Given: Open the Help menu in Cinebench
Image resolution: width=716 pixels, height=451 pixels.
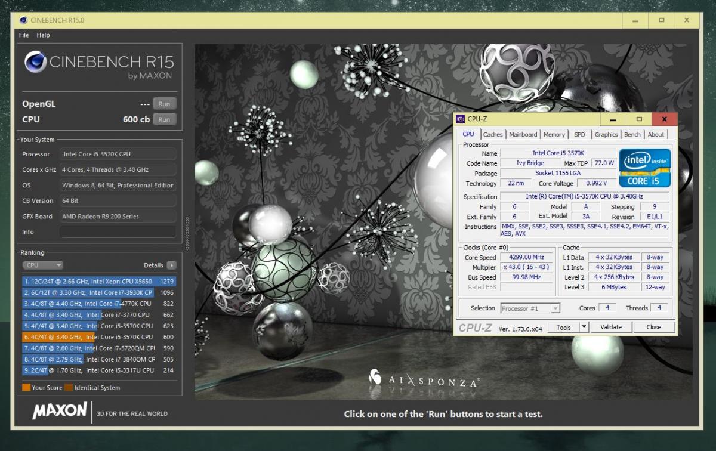Looking at the screenshot, I should 43,35.
